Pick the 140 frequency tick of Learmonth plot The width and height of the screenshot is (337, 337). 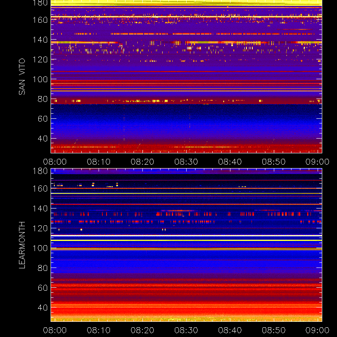(x=40, y=209)
